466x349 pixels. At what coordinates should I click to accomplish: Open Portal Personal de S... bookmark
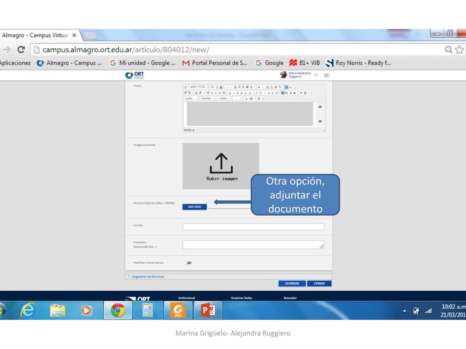[x=215, y=63]
